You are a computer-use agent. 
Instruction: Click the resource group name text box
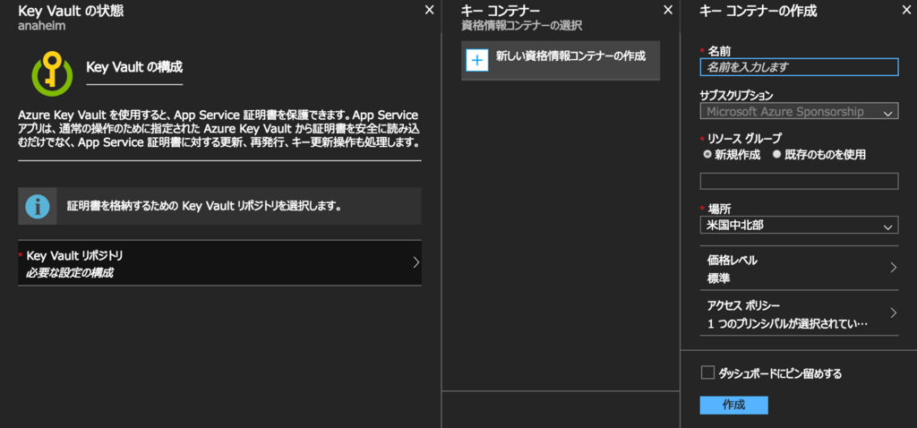click(799, 181)
